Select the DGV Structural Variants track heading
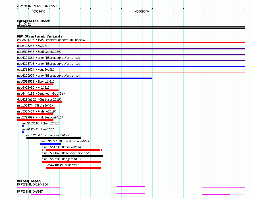253x198 pixels. (40, 36)
